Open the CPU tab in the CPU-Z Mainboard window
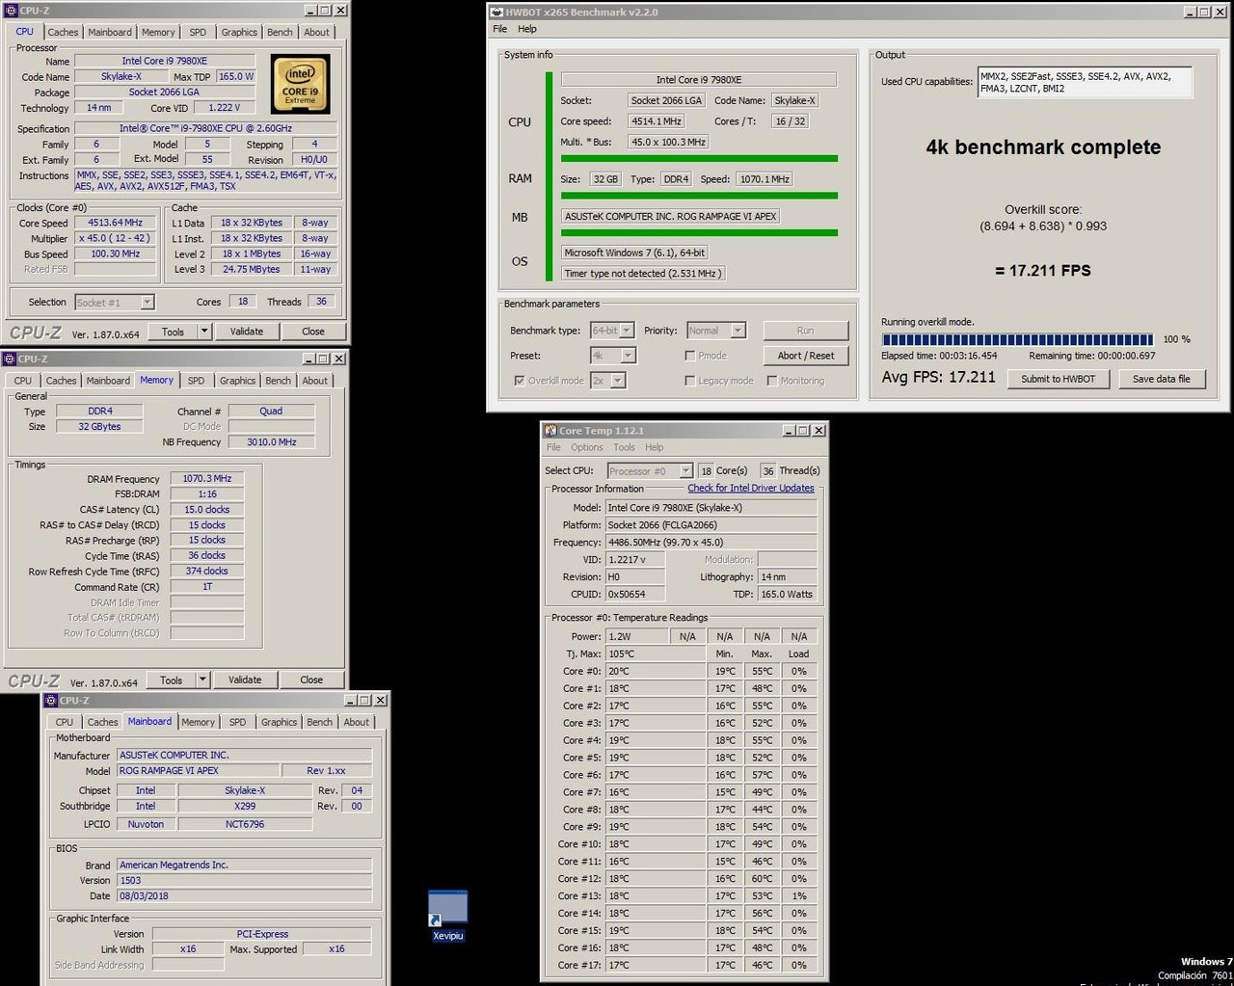 [65, 722]
